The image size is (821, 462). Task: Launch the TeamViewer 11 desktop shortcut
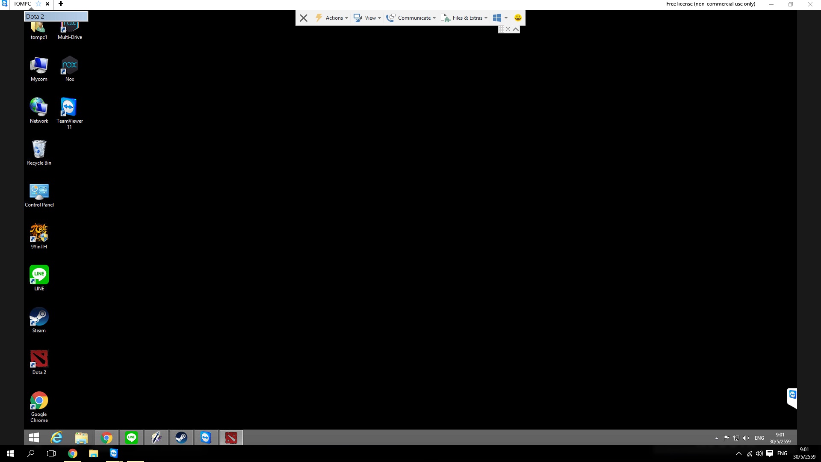click(x=70, y=113)
